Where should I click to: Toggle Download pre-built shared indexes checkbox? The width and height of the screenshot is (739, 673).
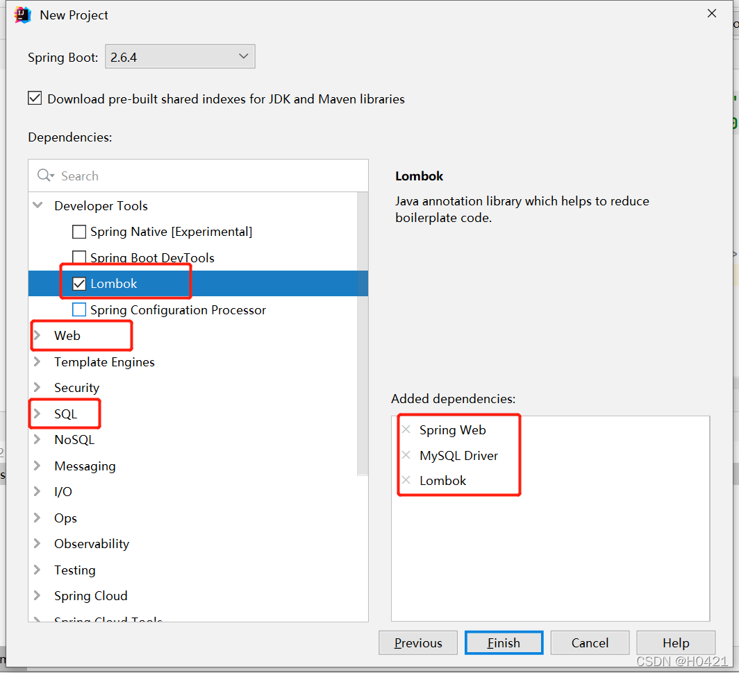point(35,98)
